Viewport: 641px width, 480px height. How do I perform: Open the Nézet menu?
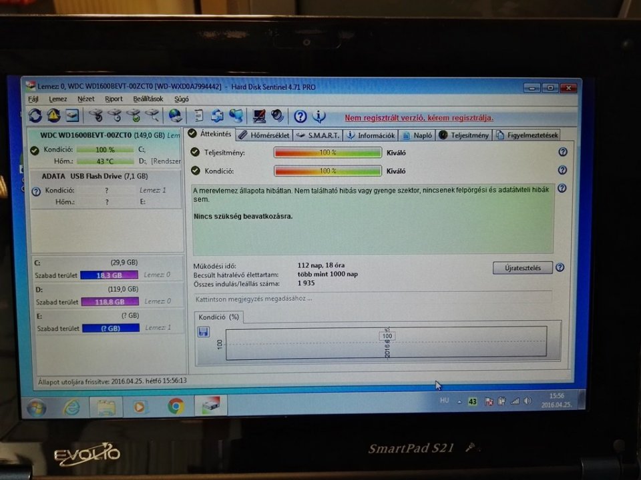86,99
